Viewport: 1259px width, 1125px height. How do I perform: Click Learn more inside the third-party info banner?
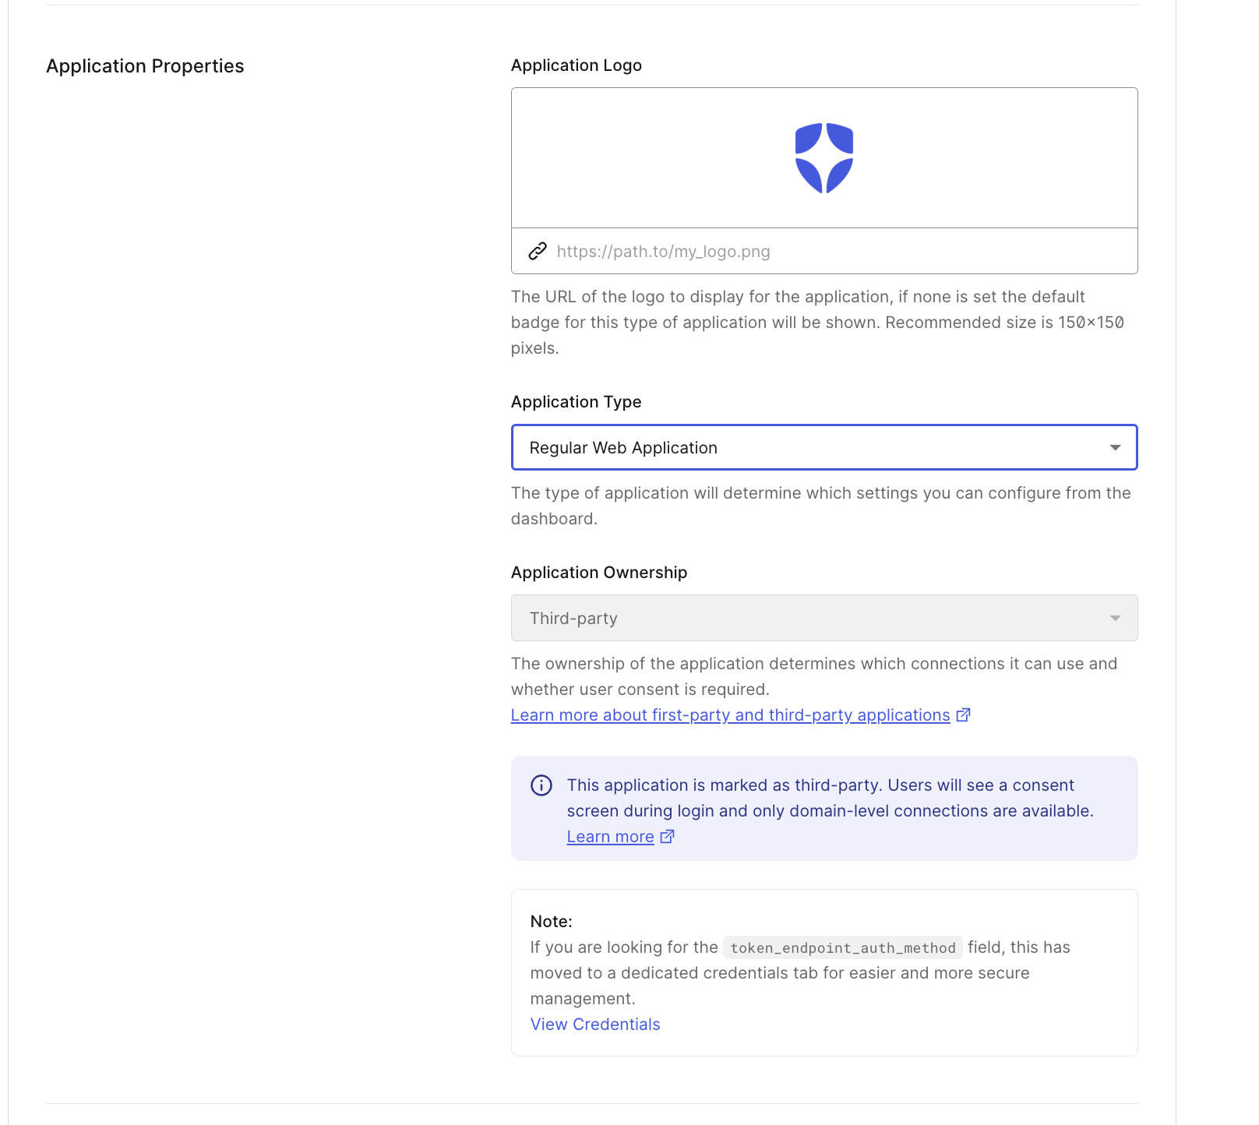pyautogui.click(x=610, y=836)
